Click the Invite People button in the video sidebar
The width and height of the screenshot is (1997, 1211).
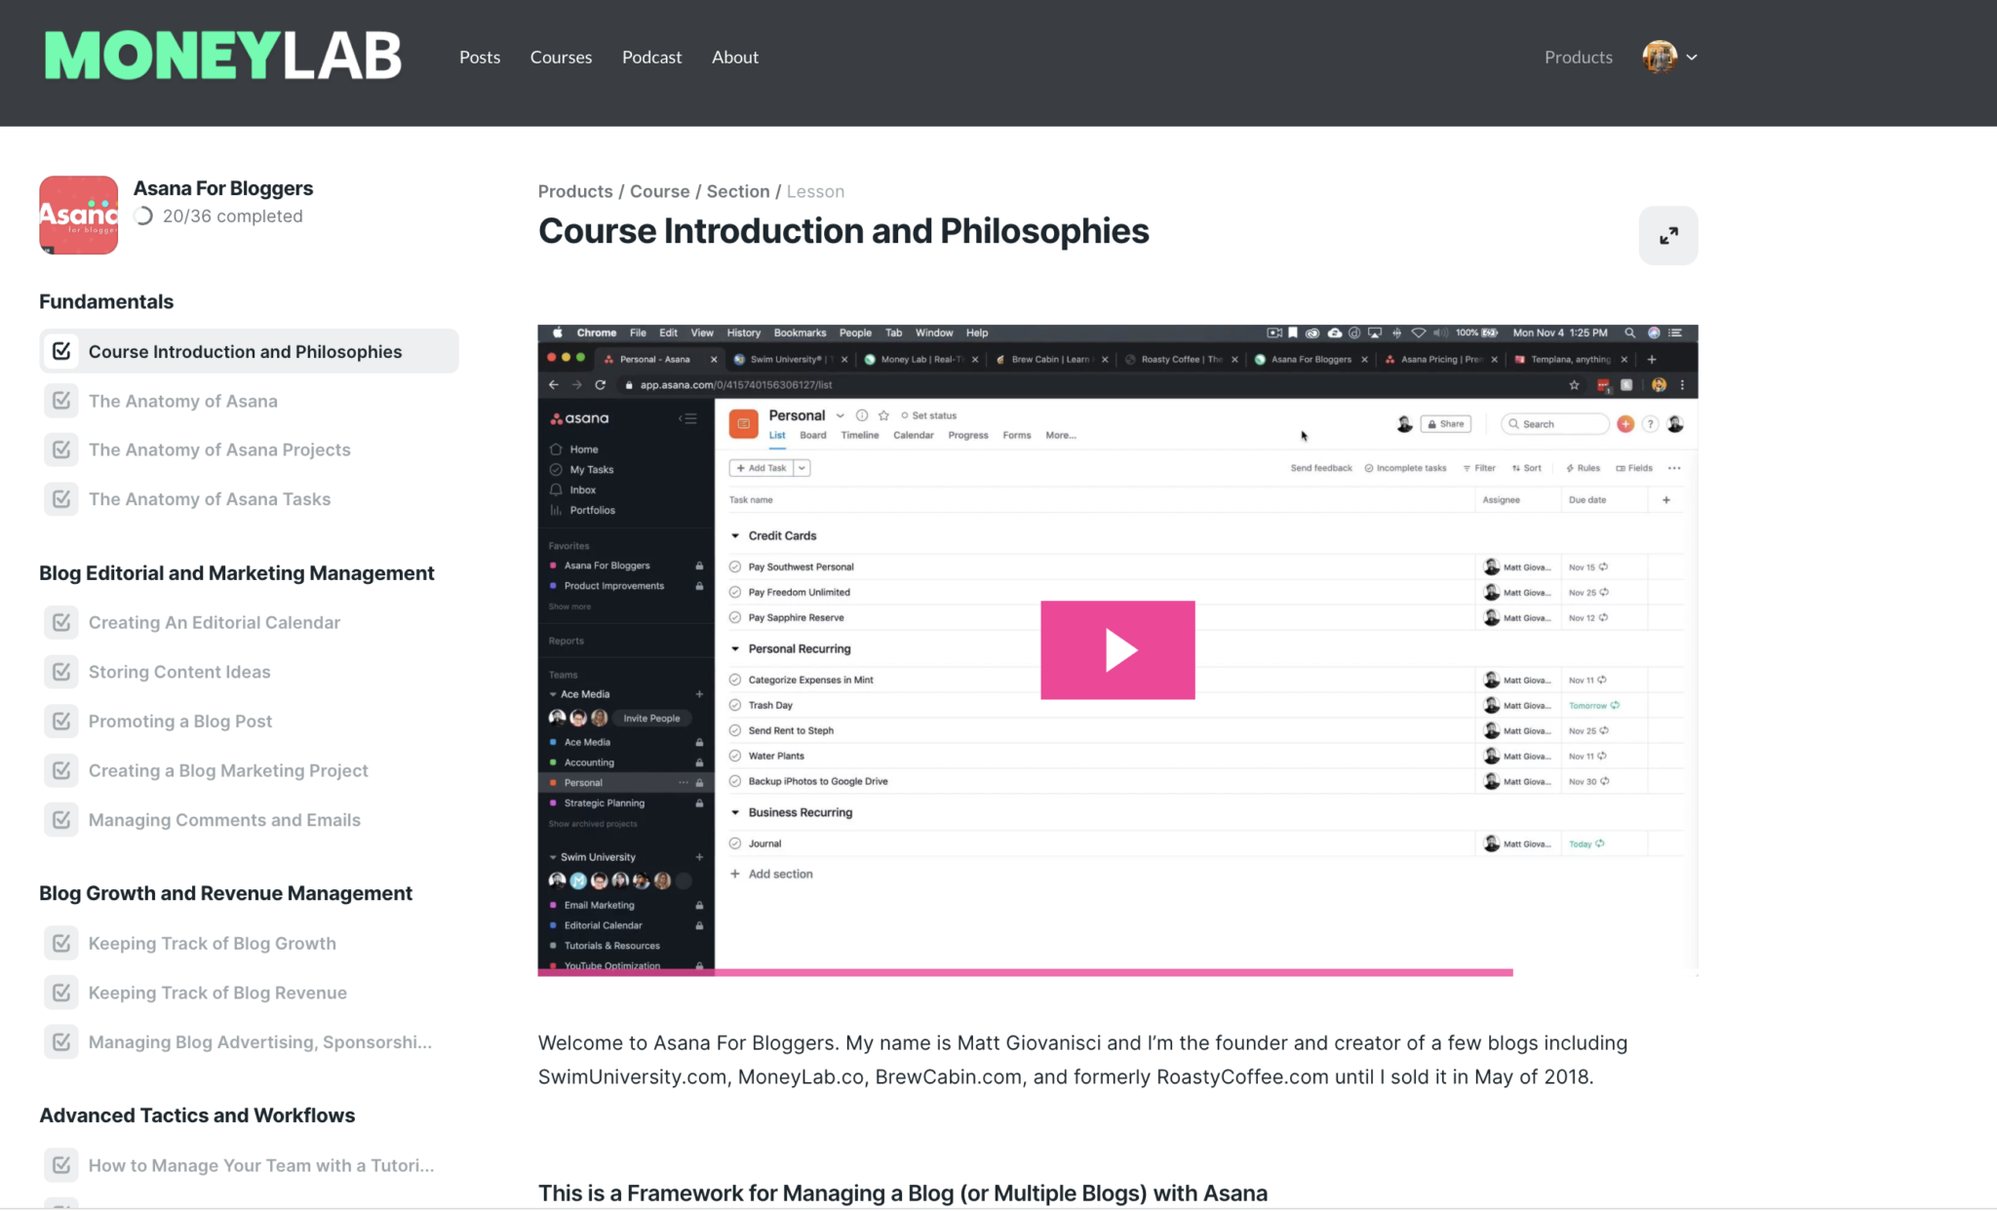click(x=651, y=719)
